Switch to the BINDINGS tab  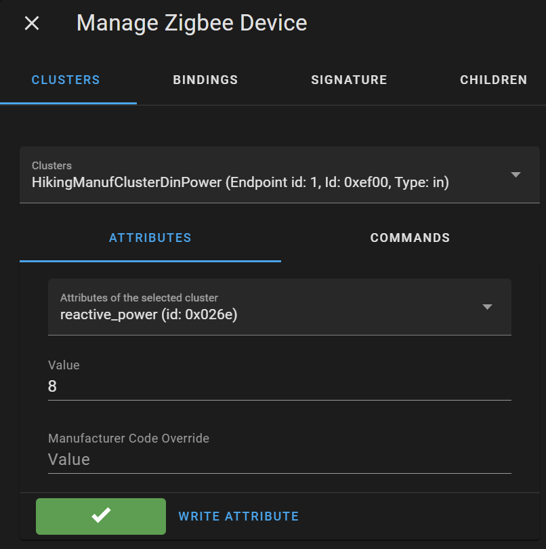pyautogui.click(x=205, y=79)
